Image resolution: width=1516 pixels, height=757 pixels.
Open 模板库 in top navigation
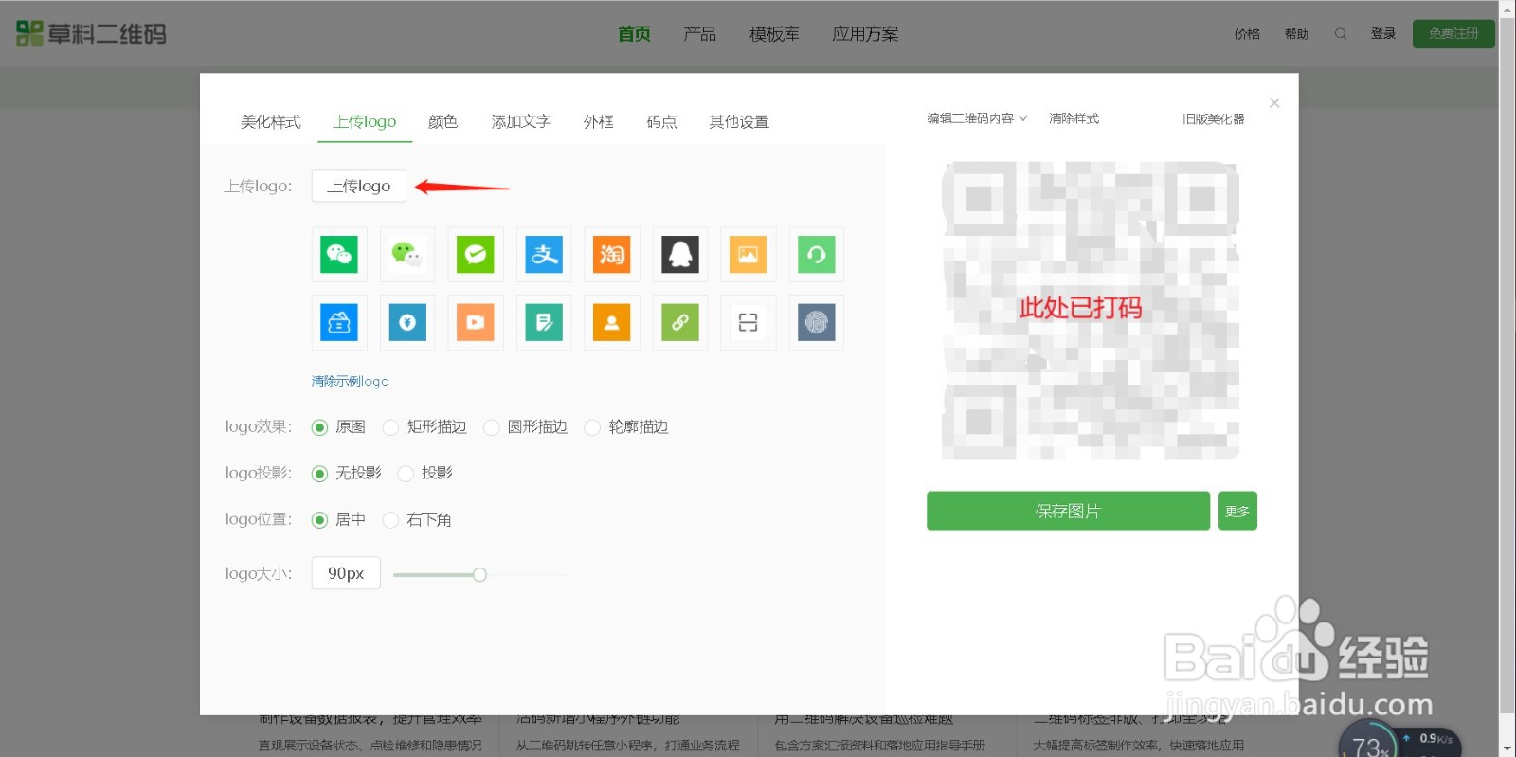[x=774, y=34]
